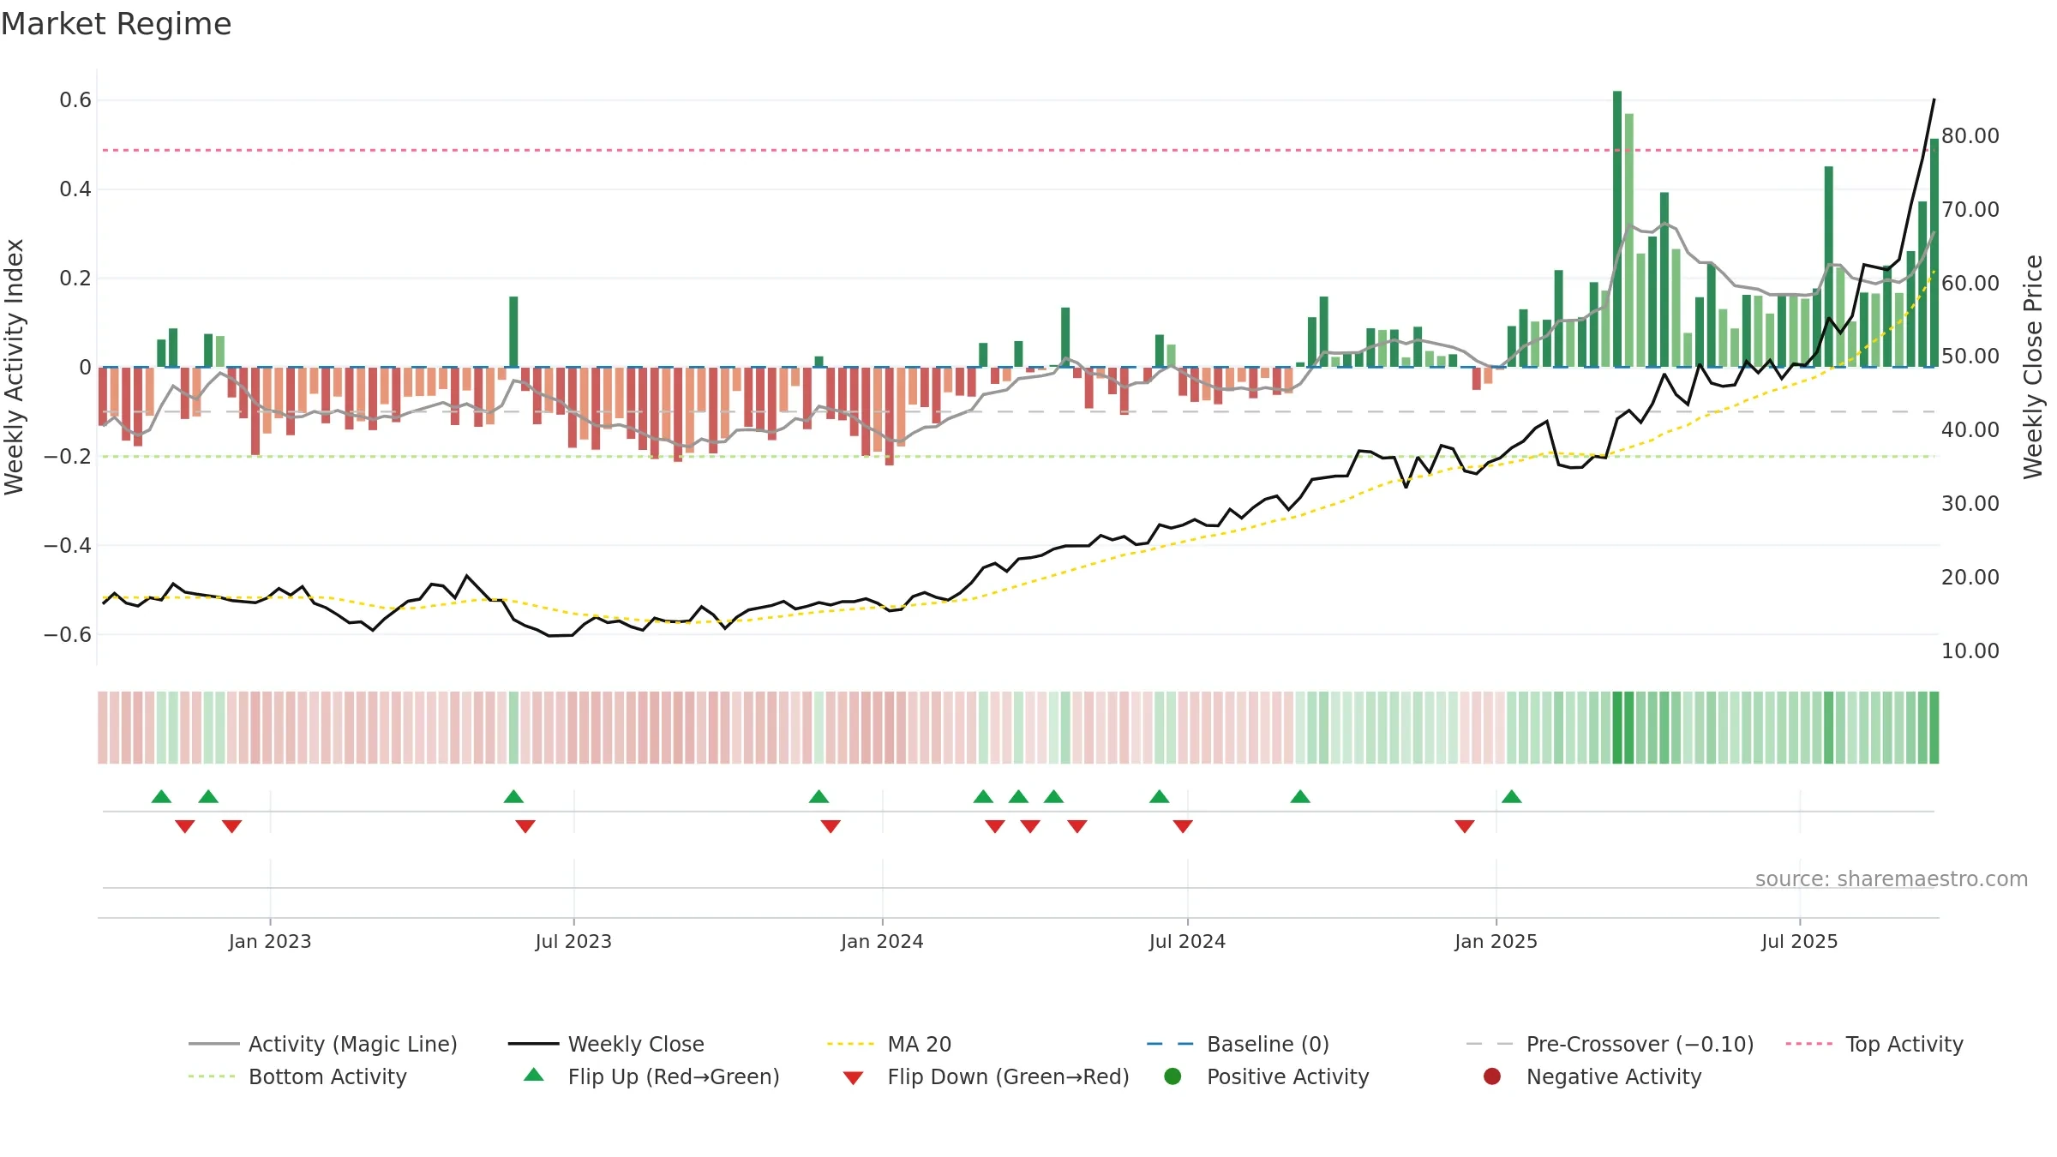Click the 10.00 price axis tick label
Viewport: 2057px width, 1157px height.
pyautogui.click(x=1970, y=651)
